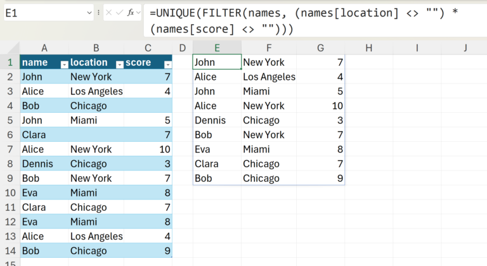Screen dimensions: 487x266
Task: Click the Cancel (X) formula icon
Action: [108, 13]
